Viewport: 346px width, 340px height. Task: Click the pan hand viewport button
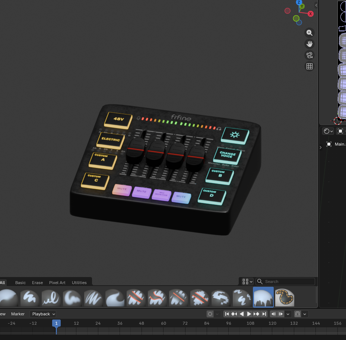coord(310,44)
